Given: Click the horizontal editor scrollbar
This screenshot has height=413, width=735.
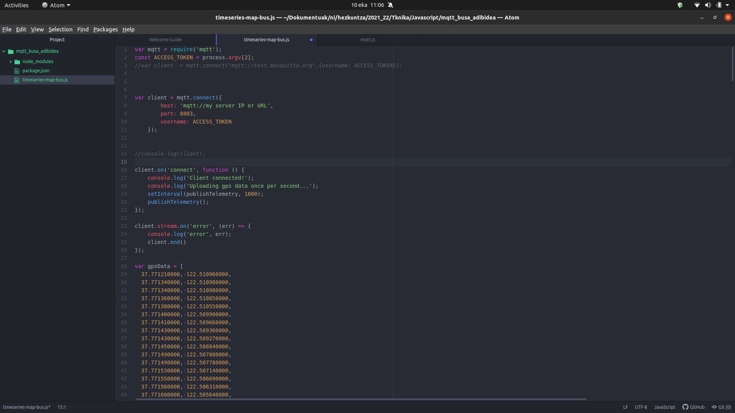Looking at the screenshot, I should (x=360, y=399).
